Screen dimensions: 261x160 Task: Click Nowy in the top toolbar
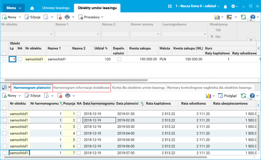[10, 17]
